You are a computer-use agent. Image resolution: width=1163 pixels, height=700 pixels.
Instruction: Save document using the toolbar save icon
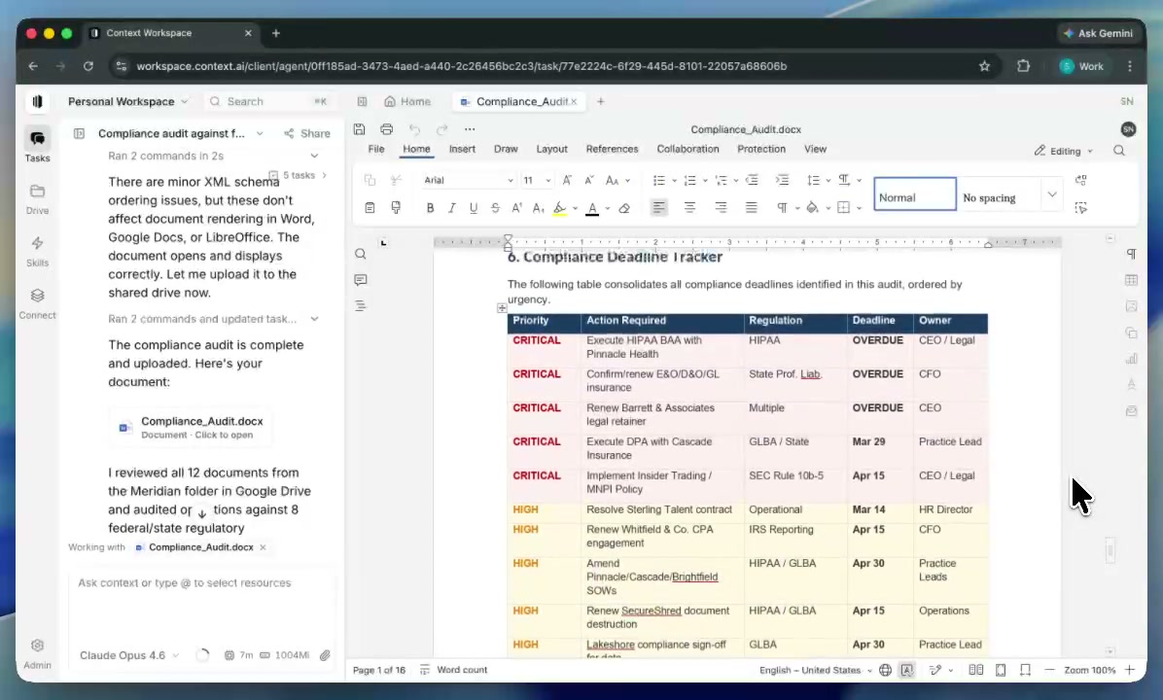pyautogui.click(x=359, y=129)
